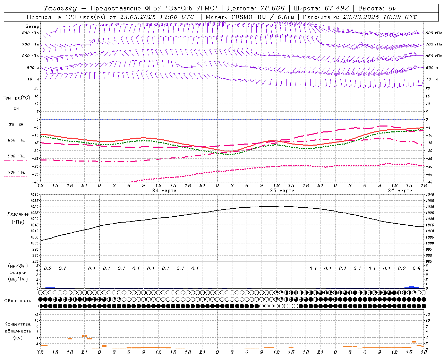444x355 pixels.
Task: Click the 0.6 precipitation value
Action: coord(417,268)
